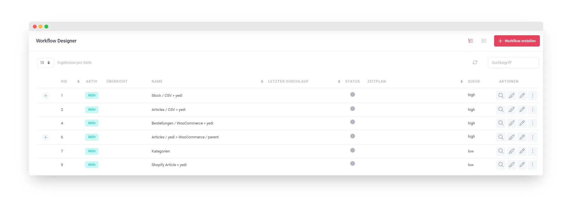Open more-actions menu for Stock / CSV > yedi
Viewport: 572px width, 197px height.
[x=532, y=95]
